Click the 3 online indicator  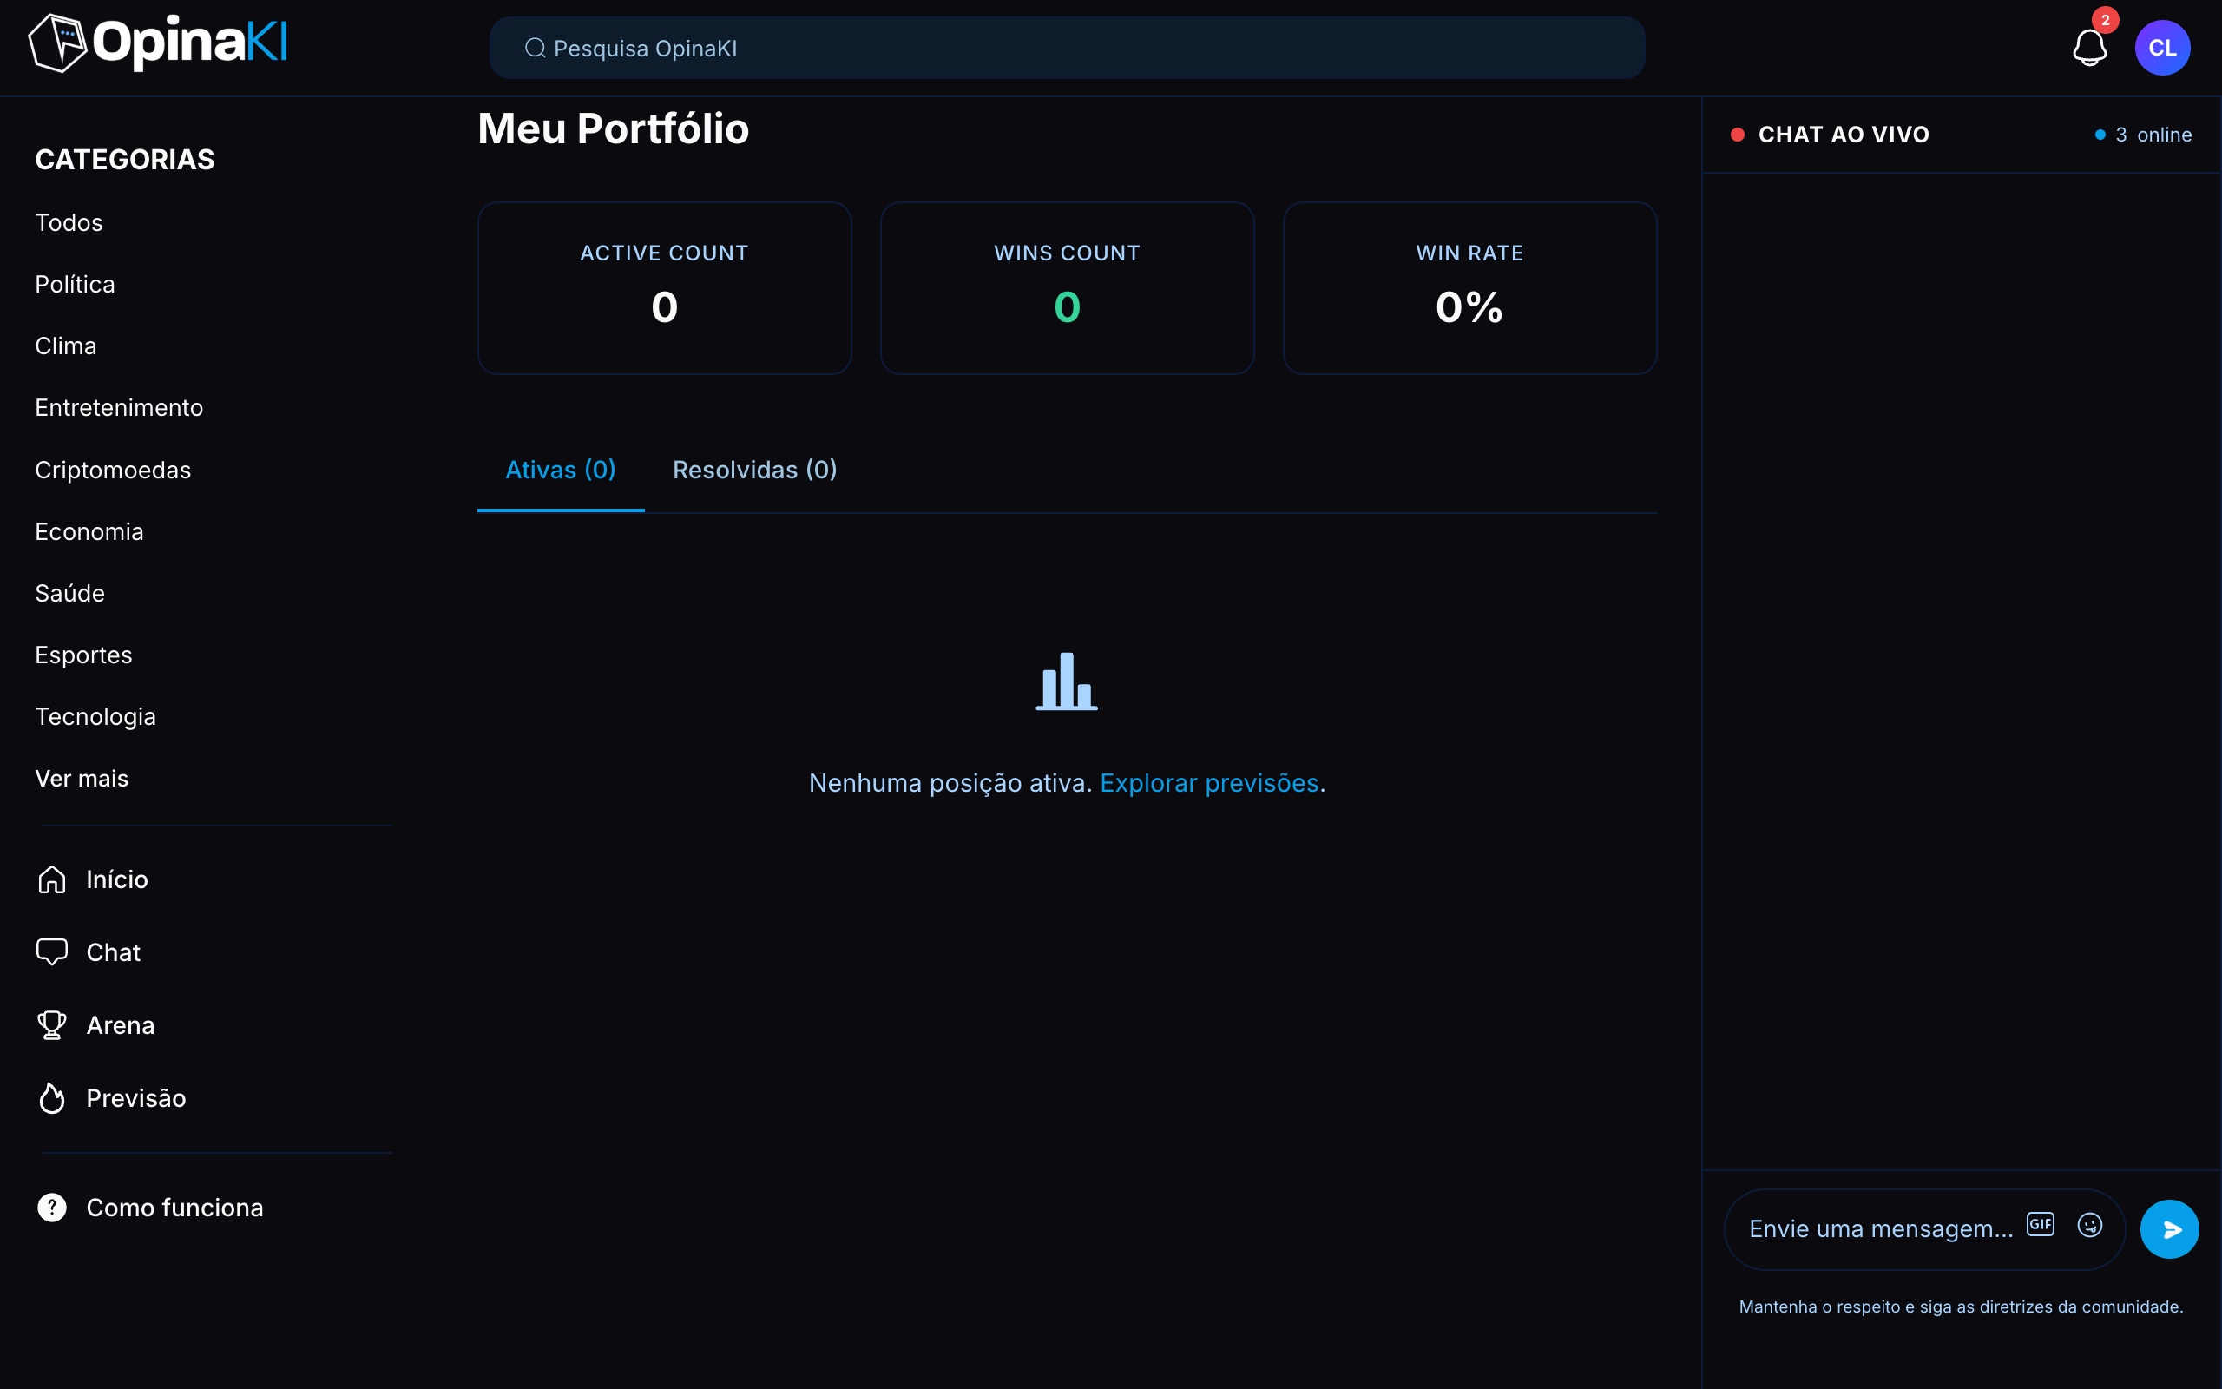point(2144,134)
